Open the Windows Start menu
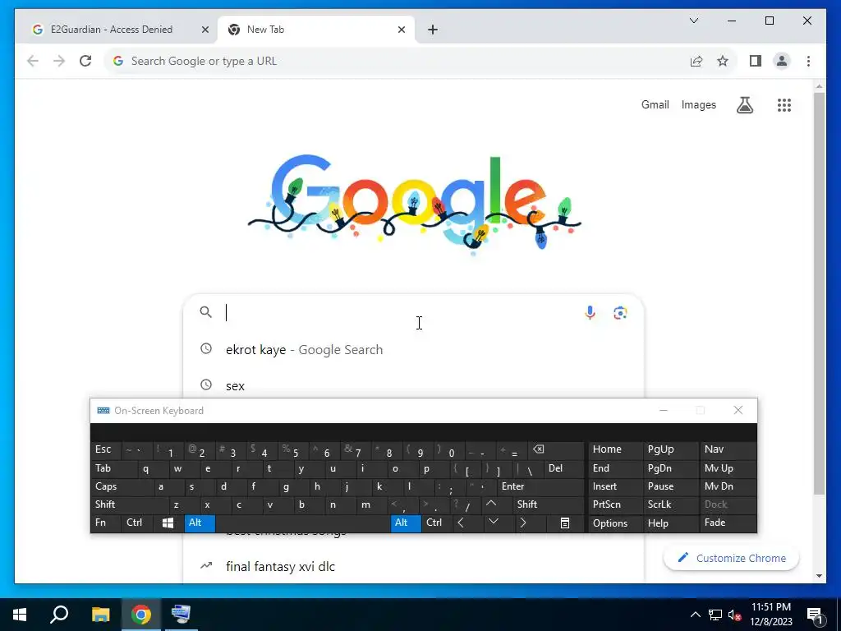This screenshot has width=841, height=631. pos(20,615)
